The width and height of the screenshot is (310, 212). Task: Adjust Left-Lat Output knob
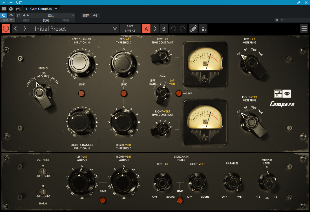(82, 182)
